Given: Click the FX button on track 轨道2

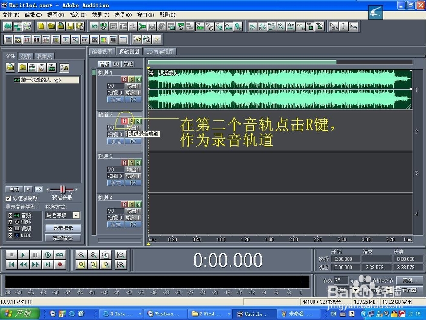Looking at the screenshot, I should pyautogui.click(x=134, y=141).
